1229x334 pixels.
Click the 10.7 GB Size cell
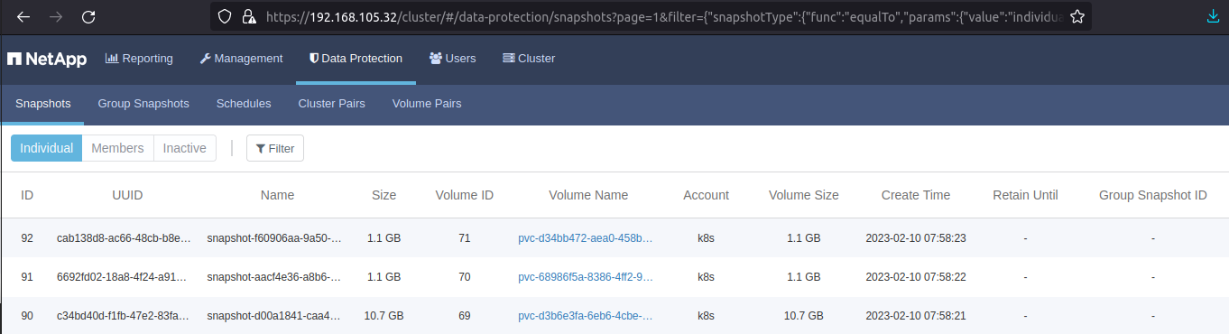(383, 316)
